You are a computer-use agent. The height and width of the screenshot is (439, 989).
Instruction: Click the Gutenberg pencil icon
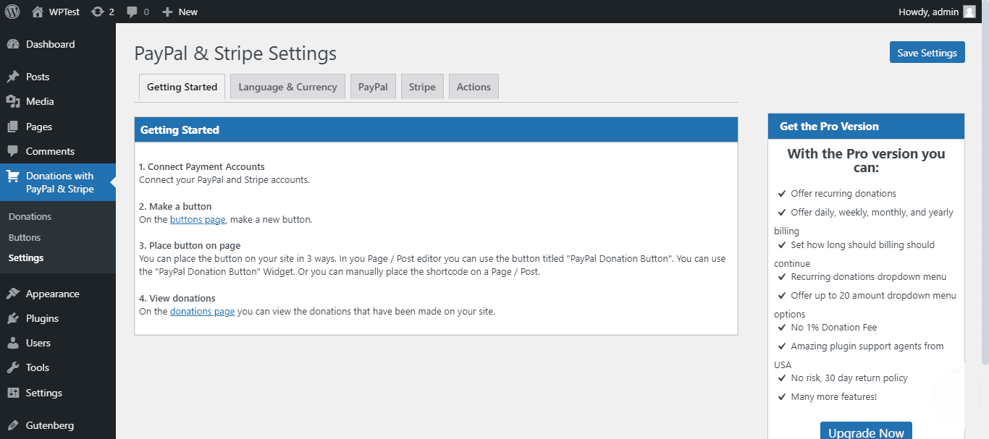pos(13,425)
